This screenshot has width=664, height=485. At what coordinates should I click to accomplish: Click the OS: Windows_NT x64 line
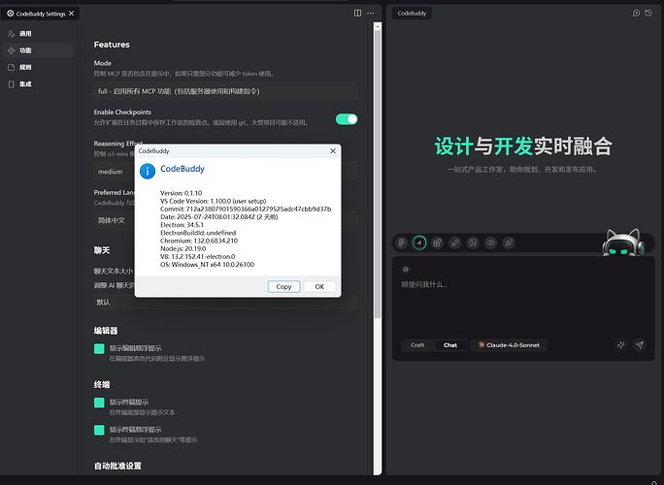[x=208, y=265]
